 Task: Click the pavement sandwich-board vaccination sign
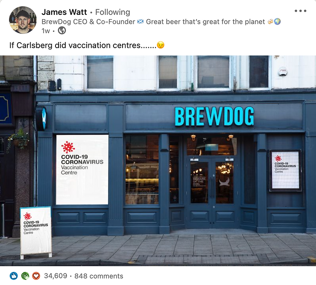click(36, 233)
